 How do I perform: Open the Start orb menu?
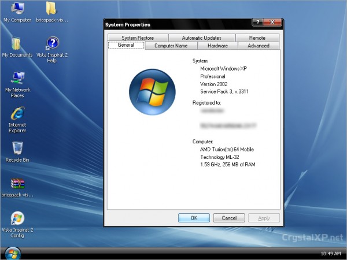[13, 254]
